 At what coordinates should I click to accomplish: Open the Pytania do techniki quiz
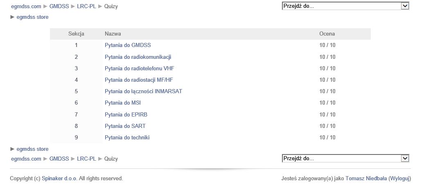point(127,137)
